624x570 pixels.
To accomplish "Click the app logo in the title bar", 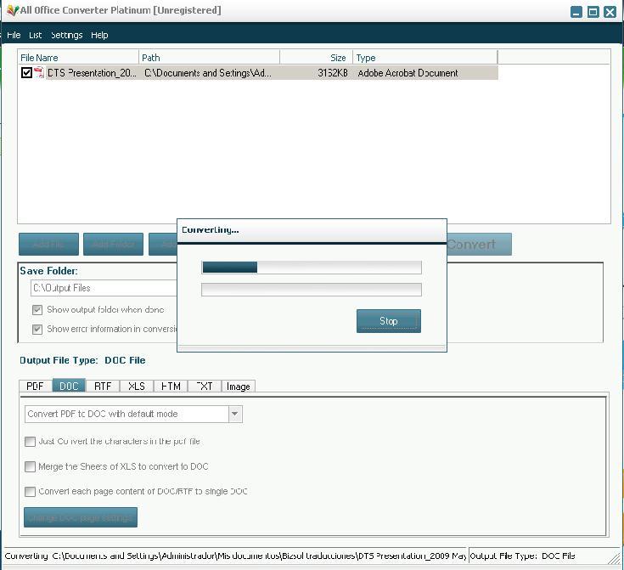I will click(13, 10).
